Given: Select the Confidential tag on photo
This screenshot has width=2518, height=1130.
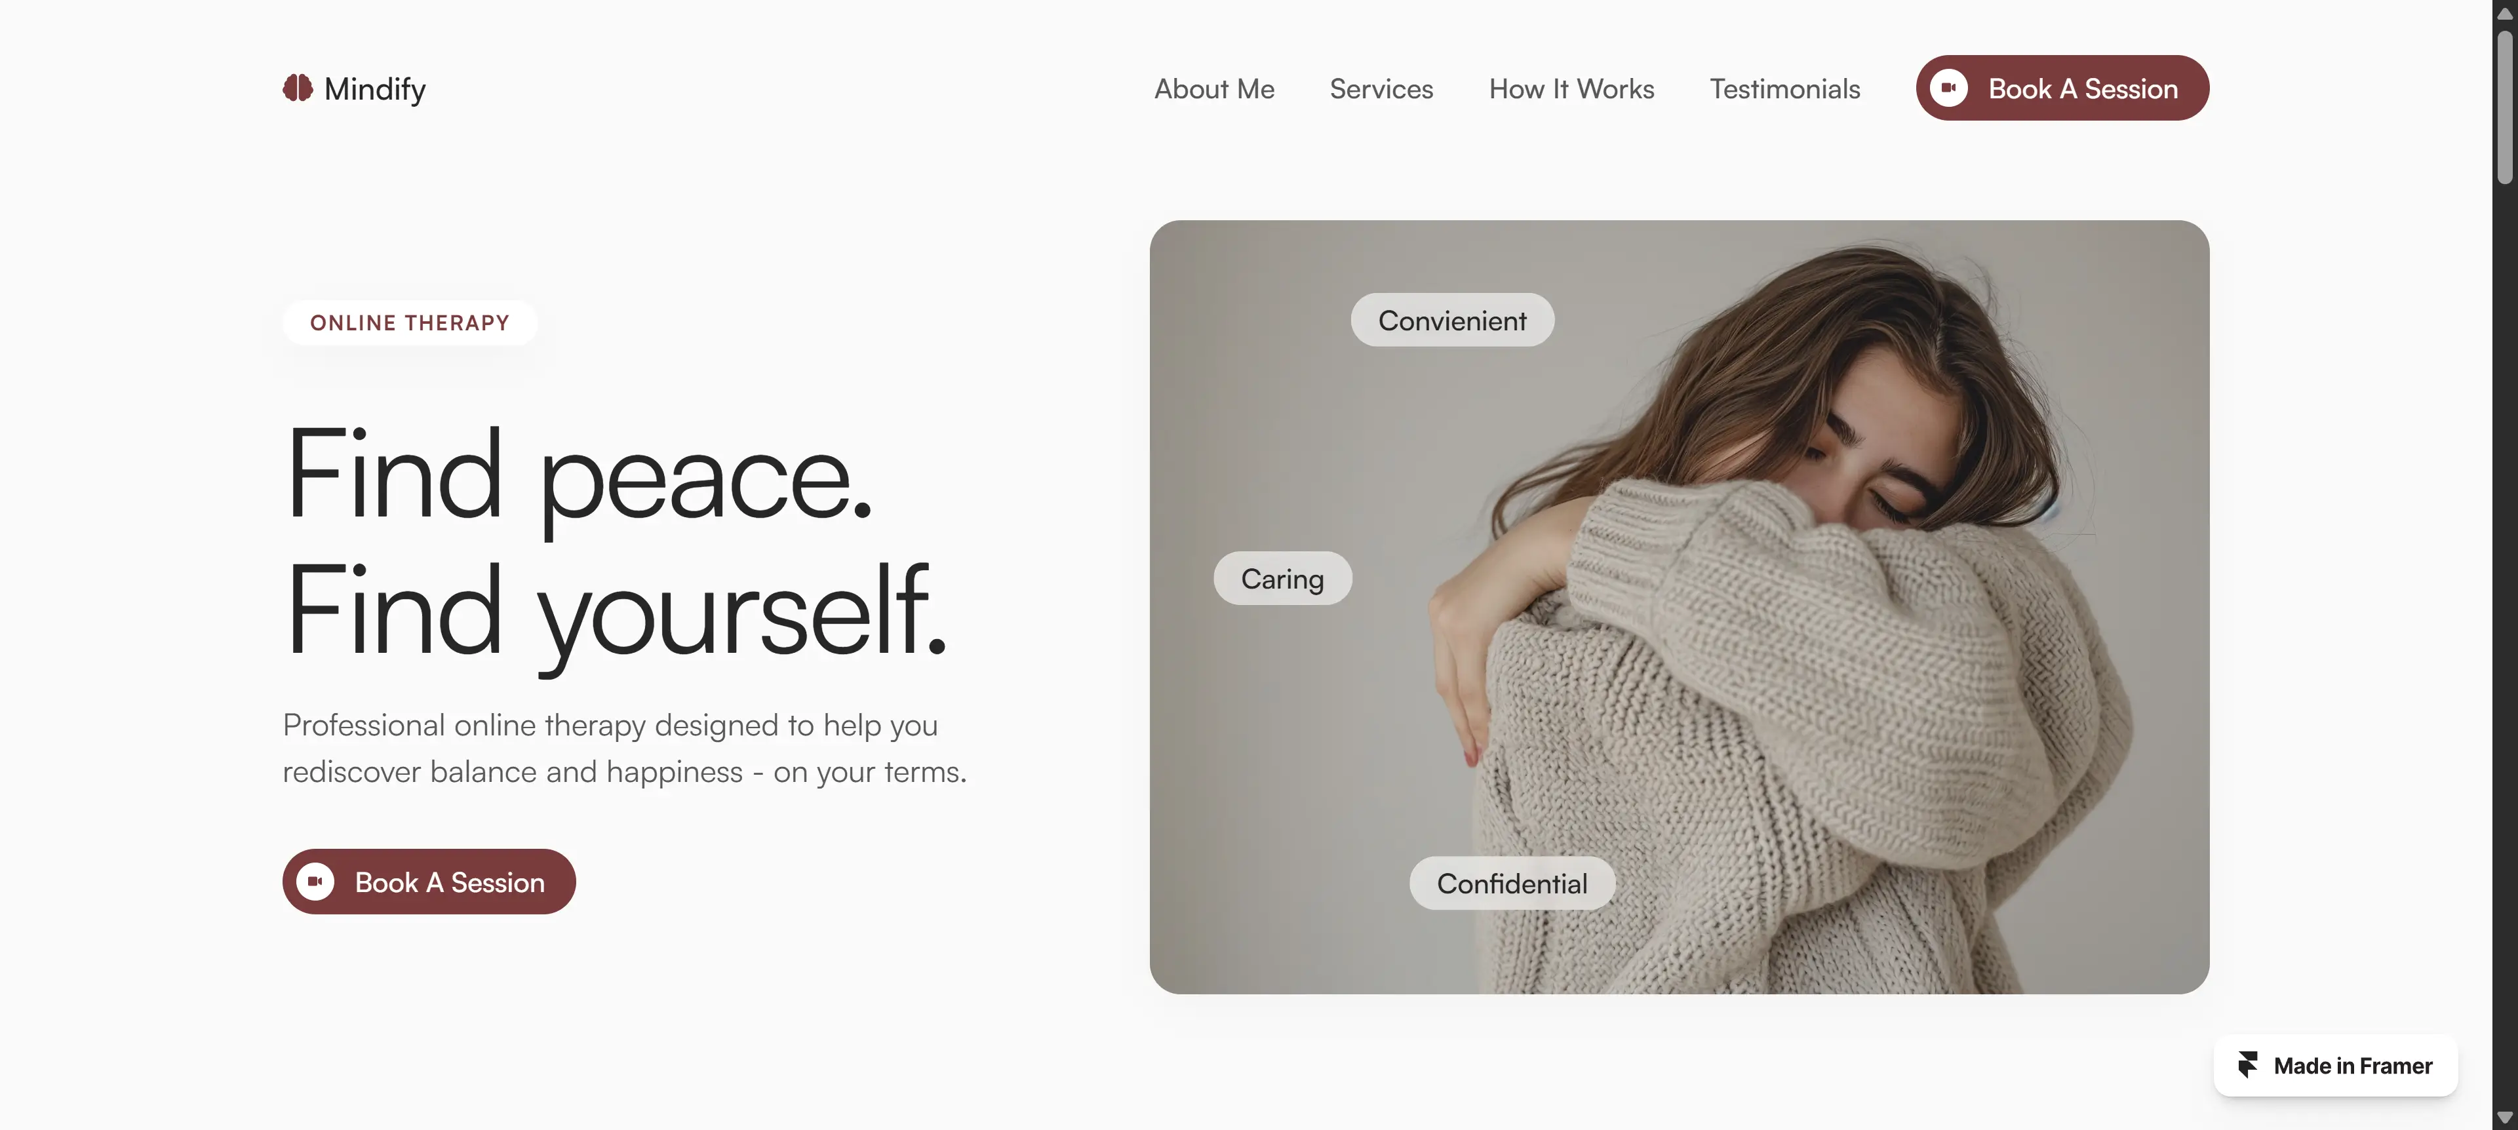Looking at the screenshot, I should 1511,884.
